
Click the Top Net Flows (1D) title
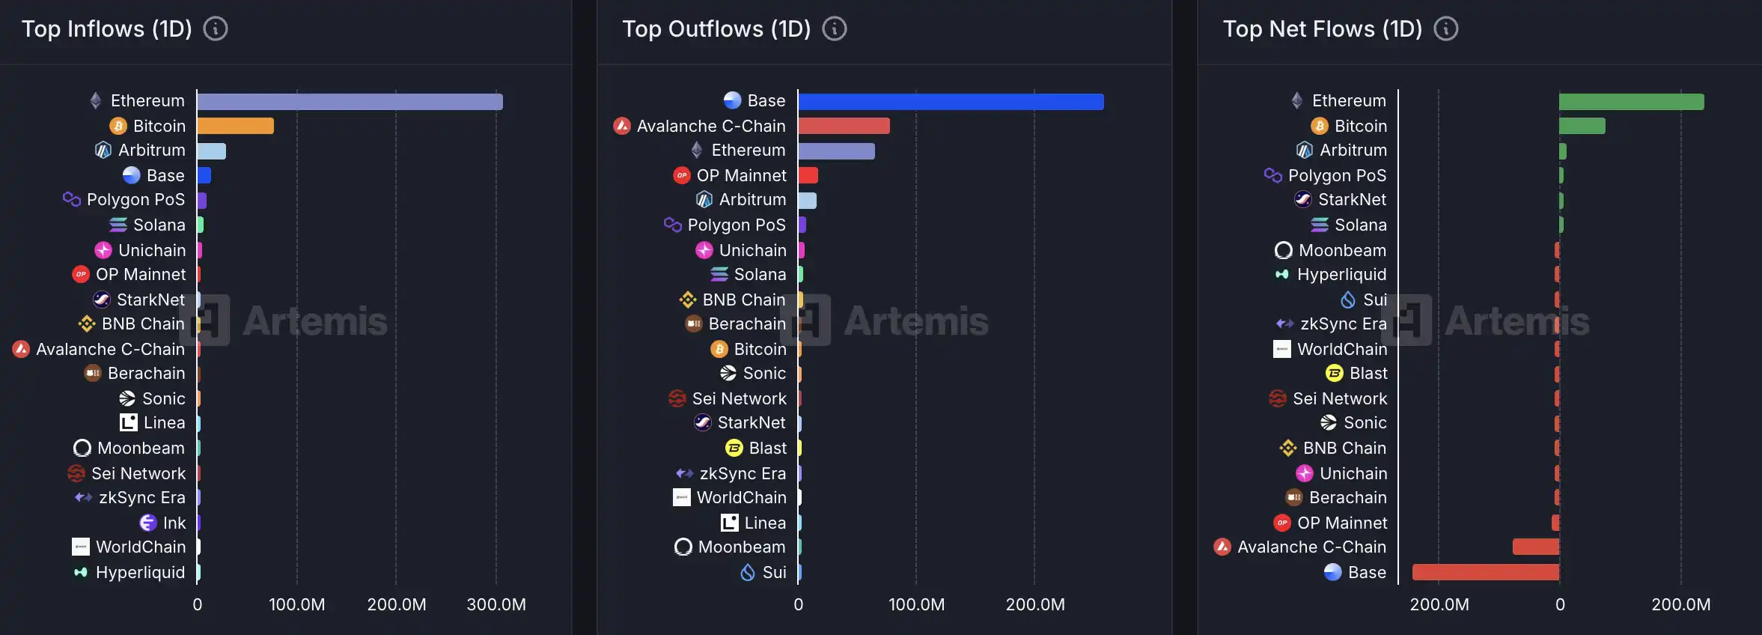(1322, 29)
